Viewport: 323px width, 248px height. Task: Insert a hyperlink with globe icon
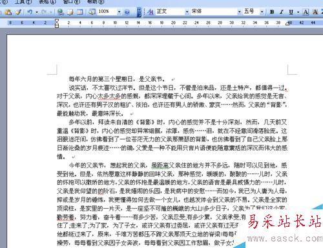(61, 12)
